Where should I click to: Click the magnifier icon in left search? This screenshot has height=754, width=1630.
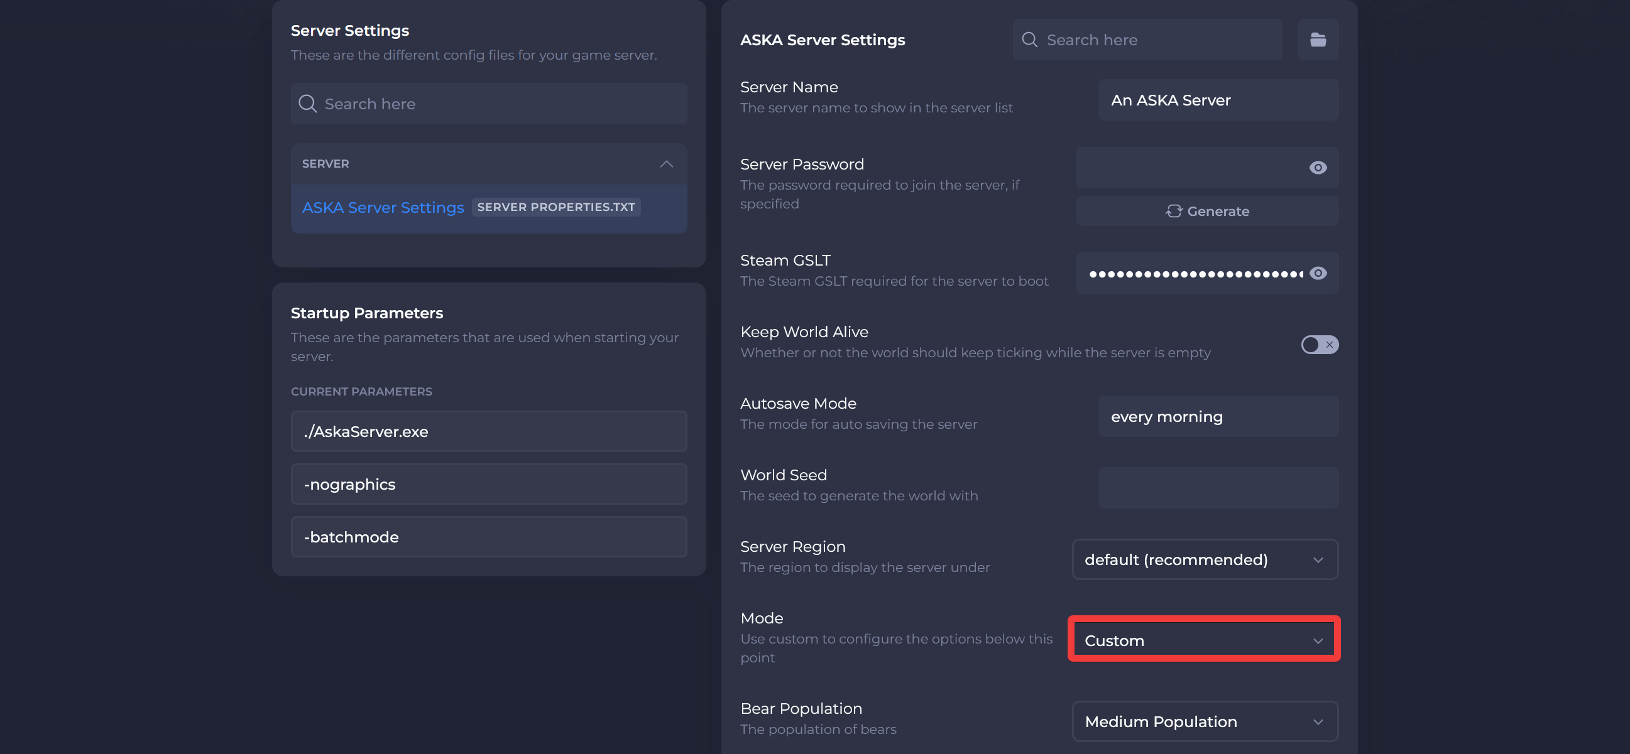tap(307, 104)
